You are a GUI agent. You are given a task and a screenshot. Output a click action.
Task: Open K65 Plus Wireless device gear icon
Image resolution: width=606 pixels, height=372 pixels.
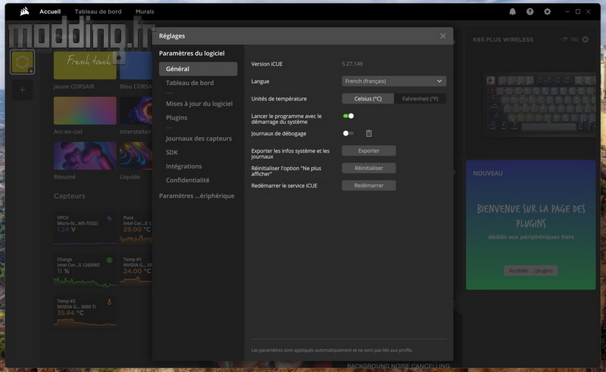coord(586,39)
